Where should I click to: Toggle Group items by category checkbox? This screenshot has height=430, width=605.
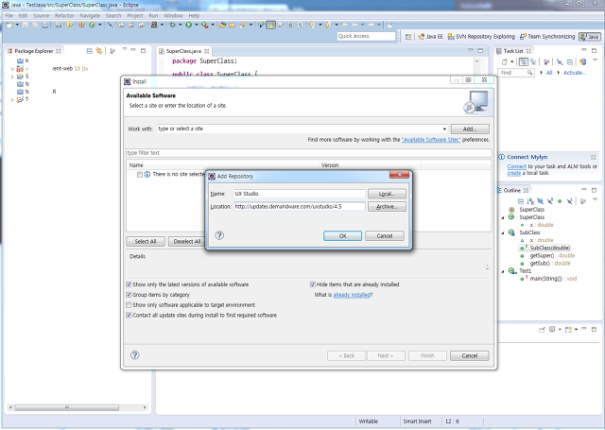pyautogui.click(x=129, y=295)
